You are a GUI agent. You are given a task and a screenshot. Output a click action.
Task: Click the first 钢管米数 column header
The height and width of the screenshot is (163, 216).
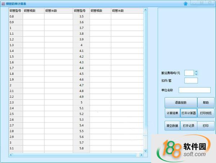click(x=58, y=11)
